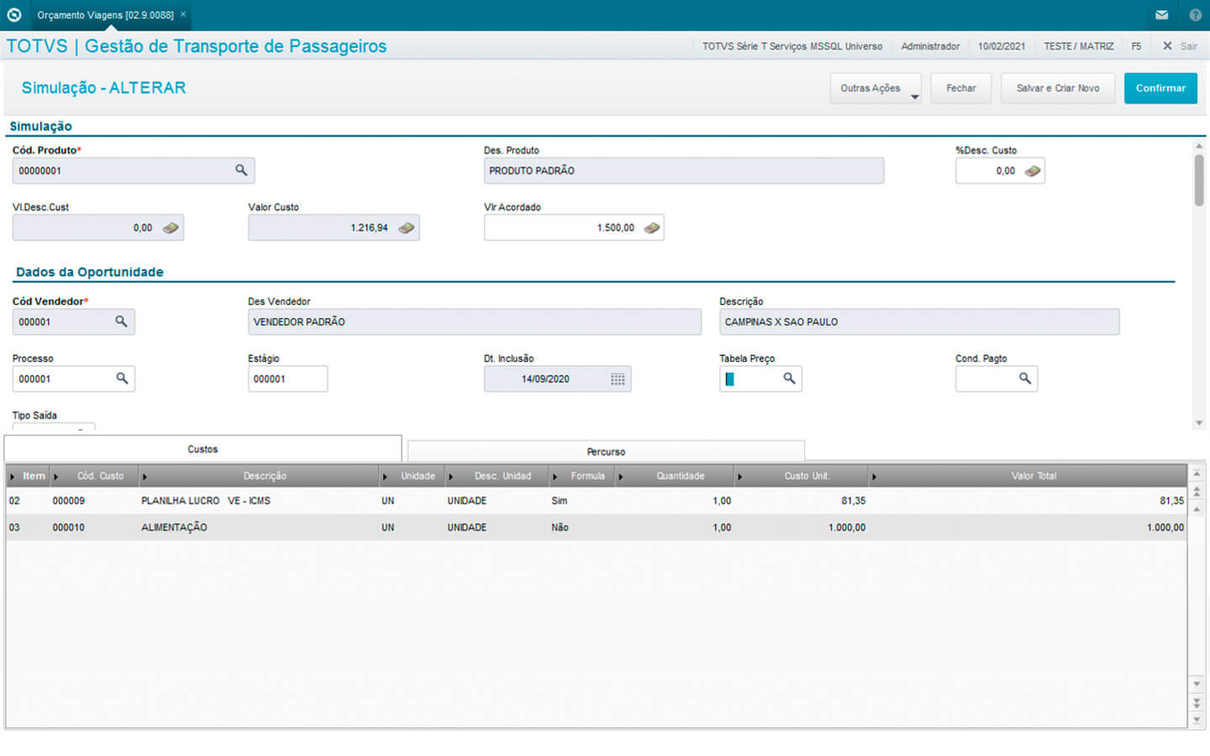Image resolution: width=1210 pixels, height=756 pixels.
Task: Click the mail envelope icon in top bar
Action: 1161,15
